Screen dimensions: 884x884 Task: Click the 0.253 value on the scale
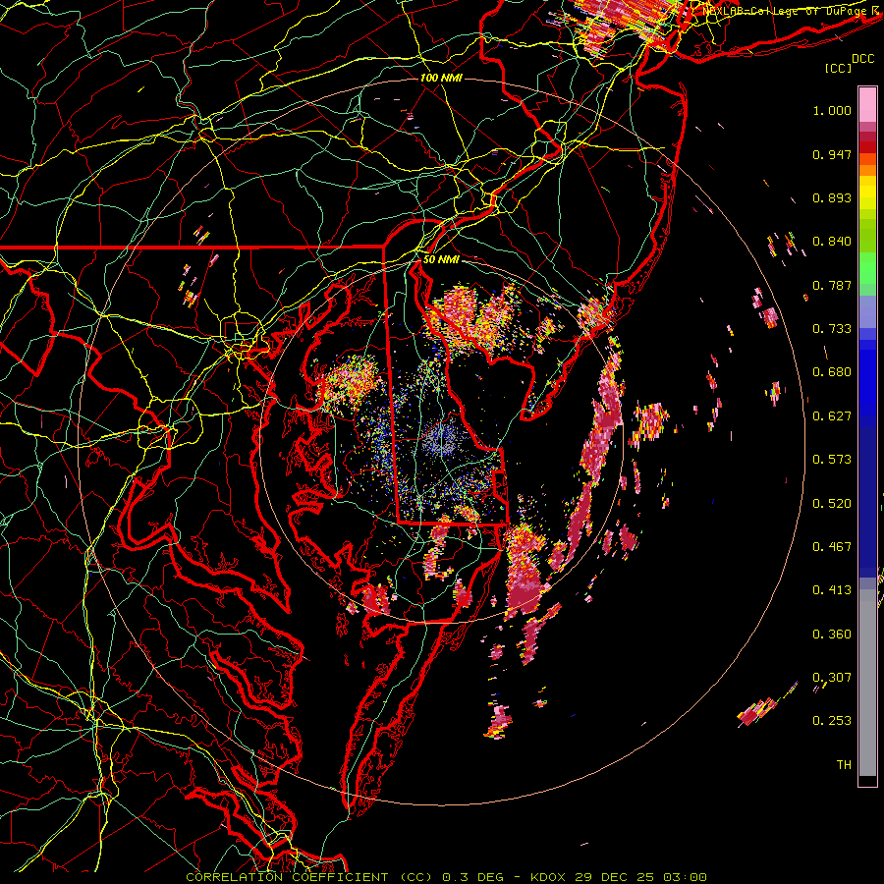[x=832, y=721]
